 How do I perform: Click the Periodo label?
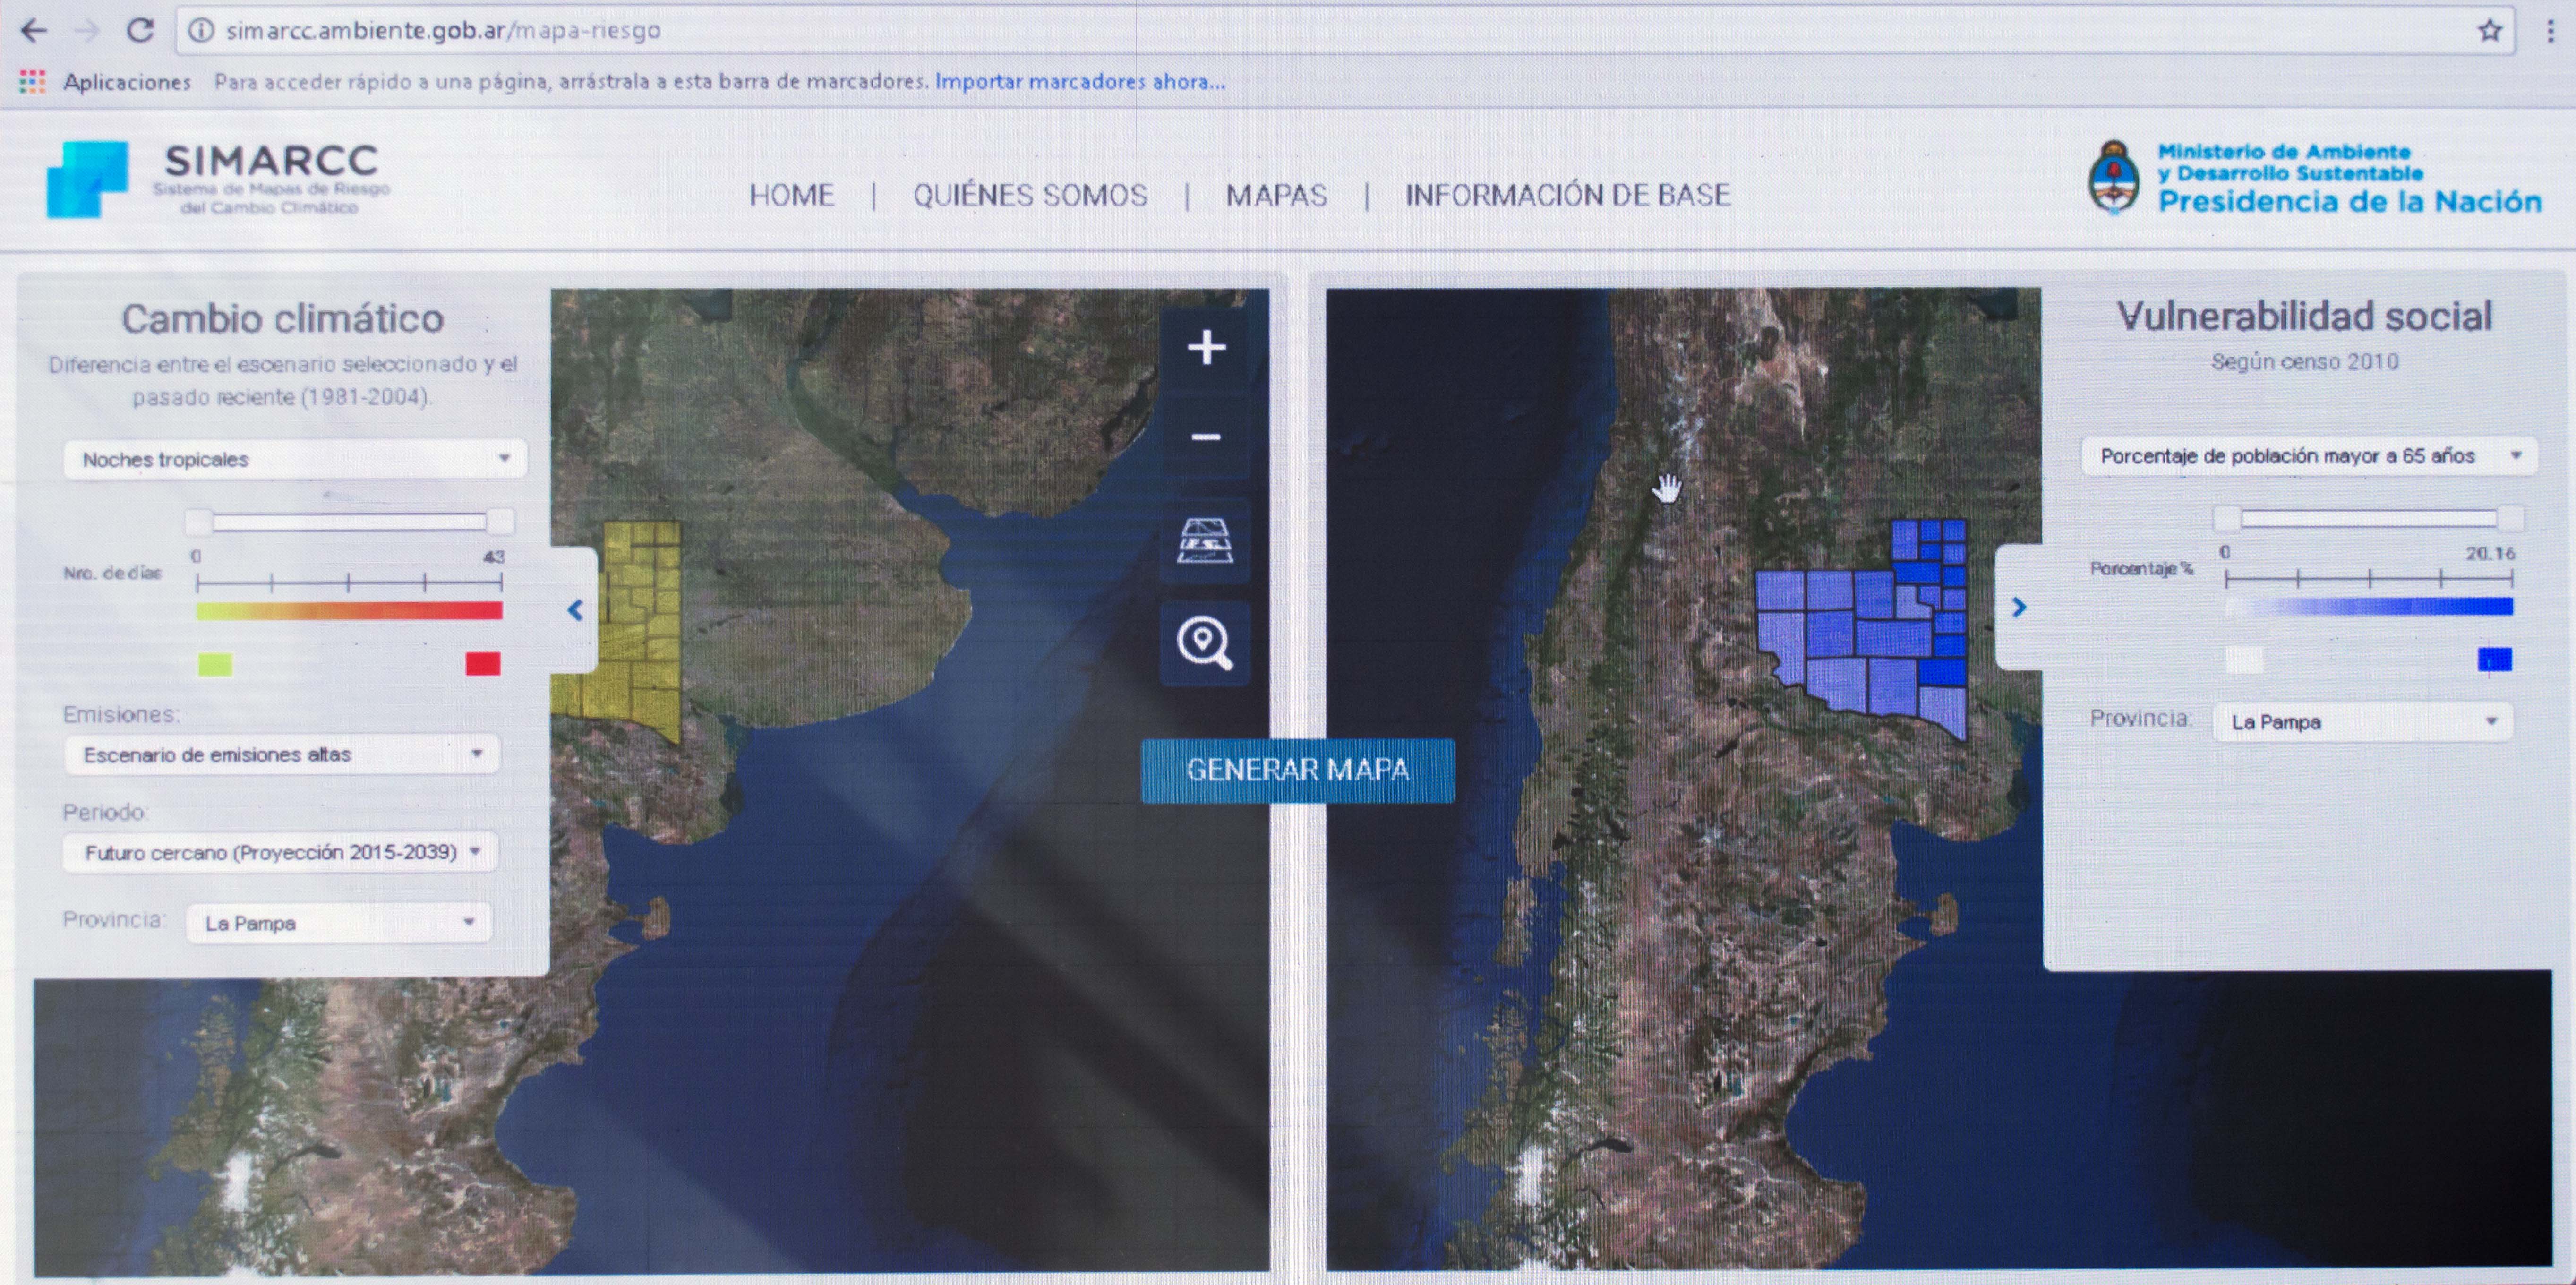pyautogui.click(x=105, y=812)
